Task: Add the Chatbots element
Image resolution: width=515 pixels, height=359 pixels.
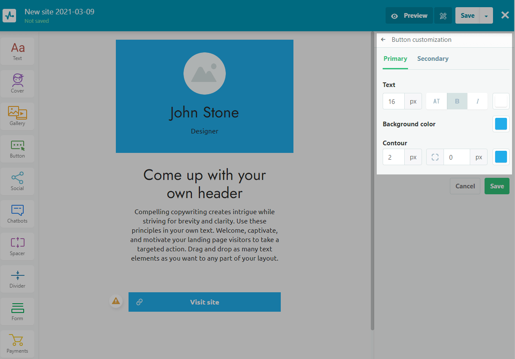Action: pos(17,213)
